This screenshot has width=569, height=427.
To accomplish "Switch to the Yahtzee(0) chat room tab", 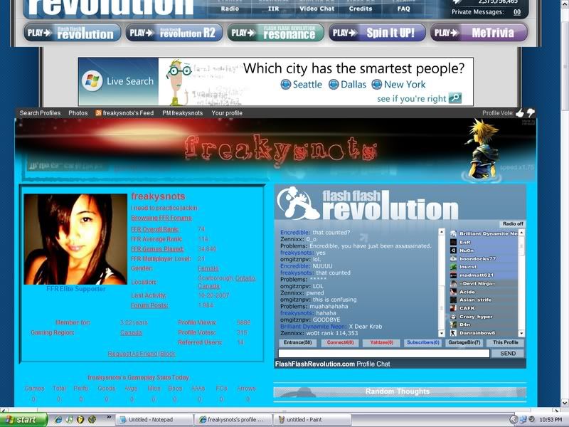I will click(381, 343).
